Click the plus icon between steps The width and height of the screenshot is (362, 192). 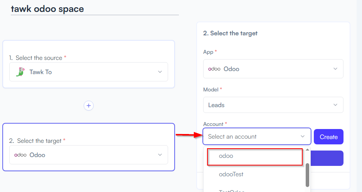[x=89, y=106]
